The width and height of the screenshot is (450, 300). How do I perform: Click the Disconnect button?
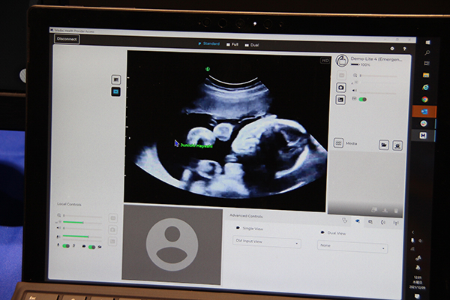tap(67, 39)
